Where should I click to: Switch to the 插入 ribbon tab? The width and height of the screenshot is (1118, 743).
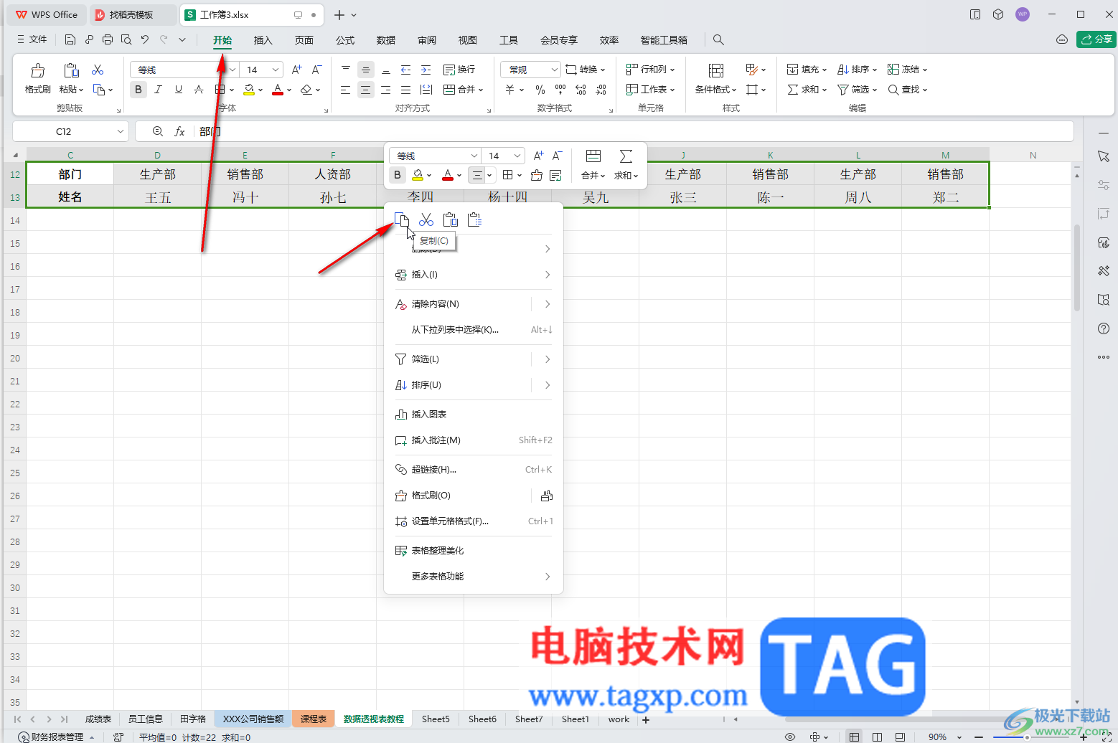[x=263, y=40]
